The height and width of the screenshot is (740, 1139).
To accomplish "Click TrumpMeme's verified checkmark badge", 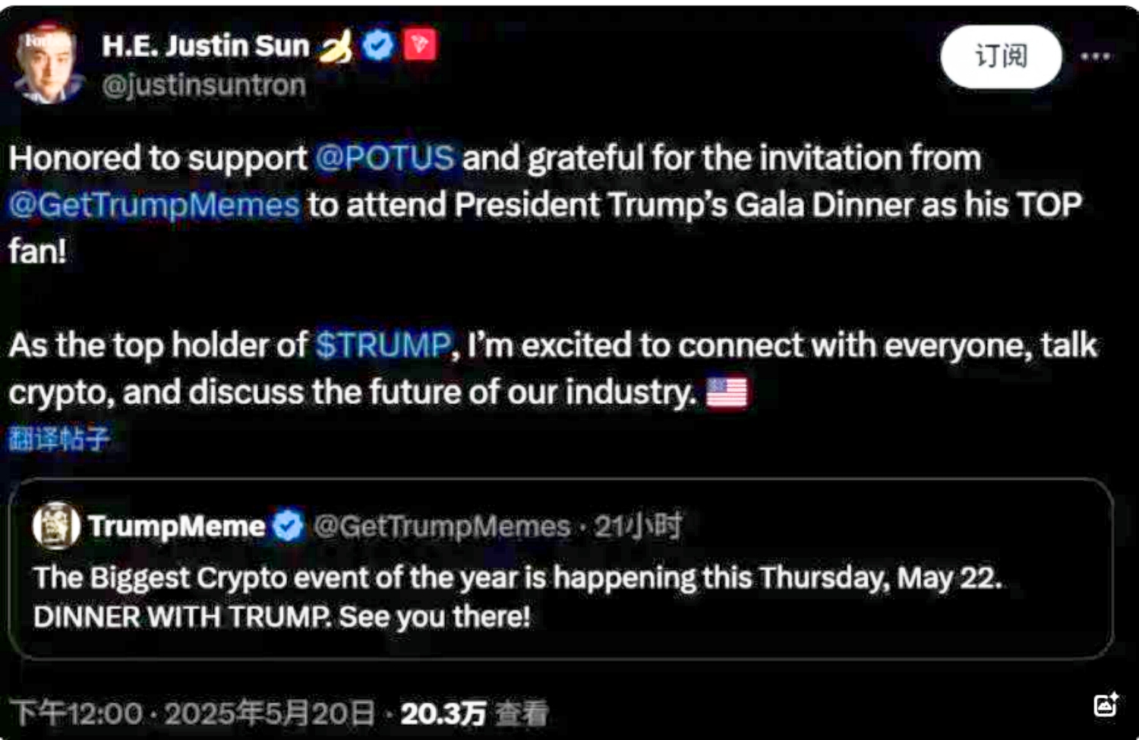I will 286,525.
